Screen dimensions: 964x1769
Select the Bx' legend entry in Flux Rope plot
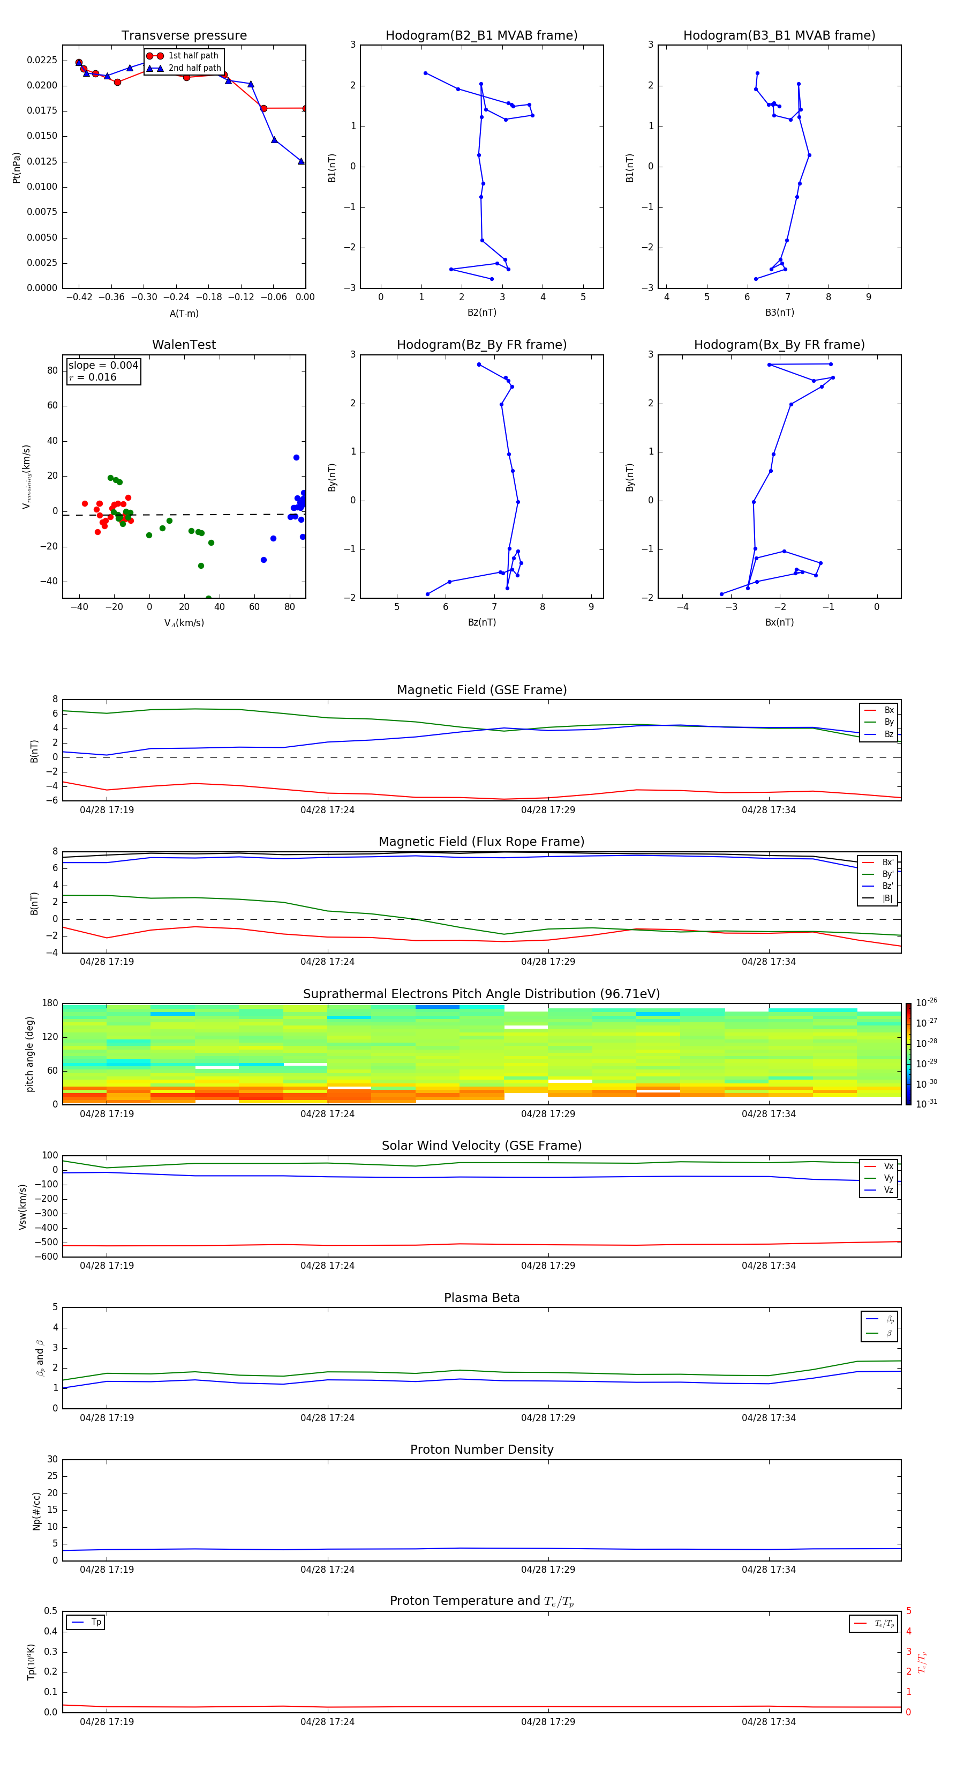click(x=878, y=863)
